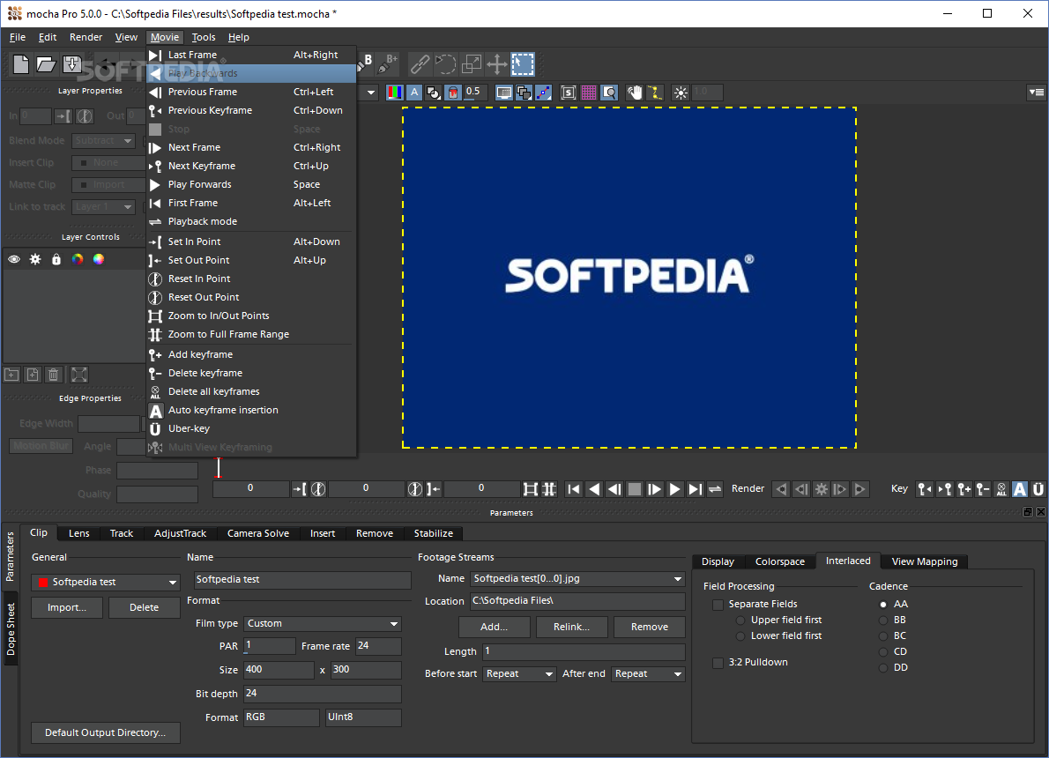
Task: Select the CD cadence radio button
Action: 883,651
